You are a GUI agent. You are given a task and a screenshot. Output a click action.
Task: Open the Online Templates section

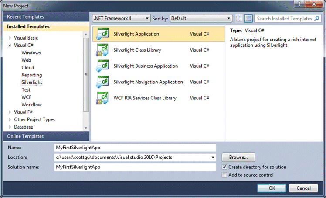(x=46, y=136)
